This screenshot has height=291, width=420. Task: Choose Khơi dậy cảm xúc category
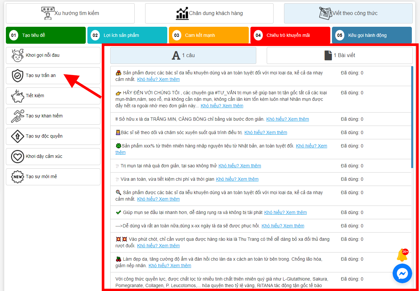(x=53, y=157)
